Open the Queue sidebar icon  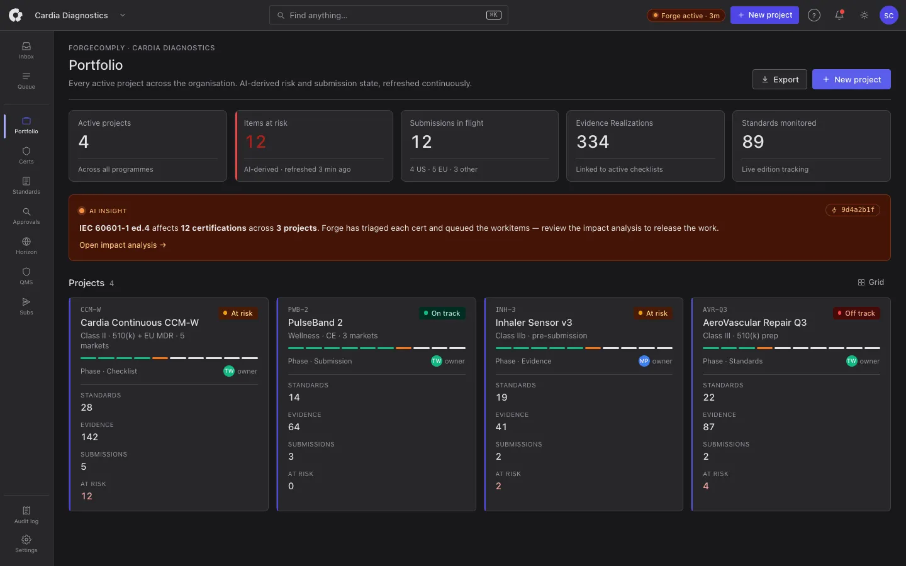[x=26, y=80]
